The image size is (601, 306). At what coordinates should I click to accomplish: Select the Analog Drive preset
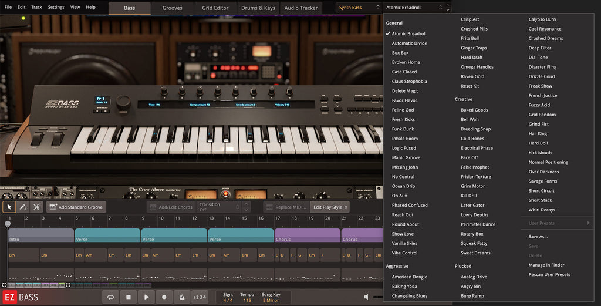[474, 277]
